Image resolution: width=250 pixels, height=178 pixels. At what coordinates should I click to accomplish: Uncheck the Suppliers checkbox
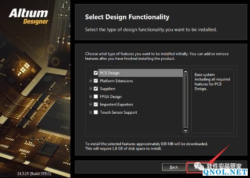coord(96,89)
